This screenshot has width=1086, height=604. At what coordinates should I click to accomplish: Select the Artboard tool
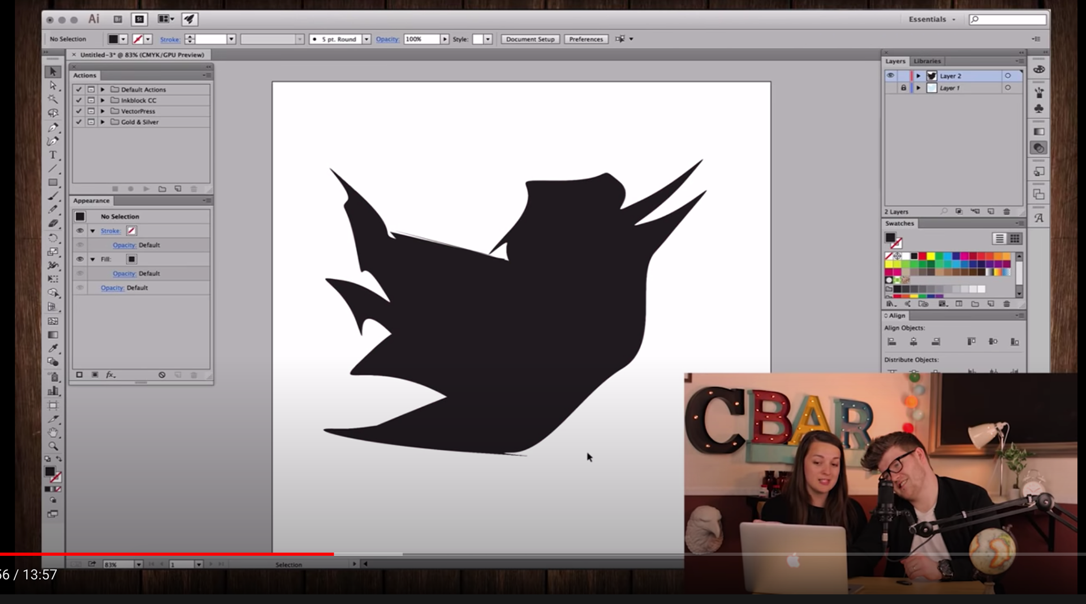click(53, 405)
